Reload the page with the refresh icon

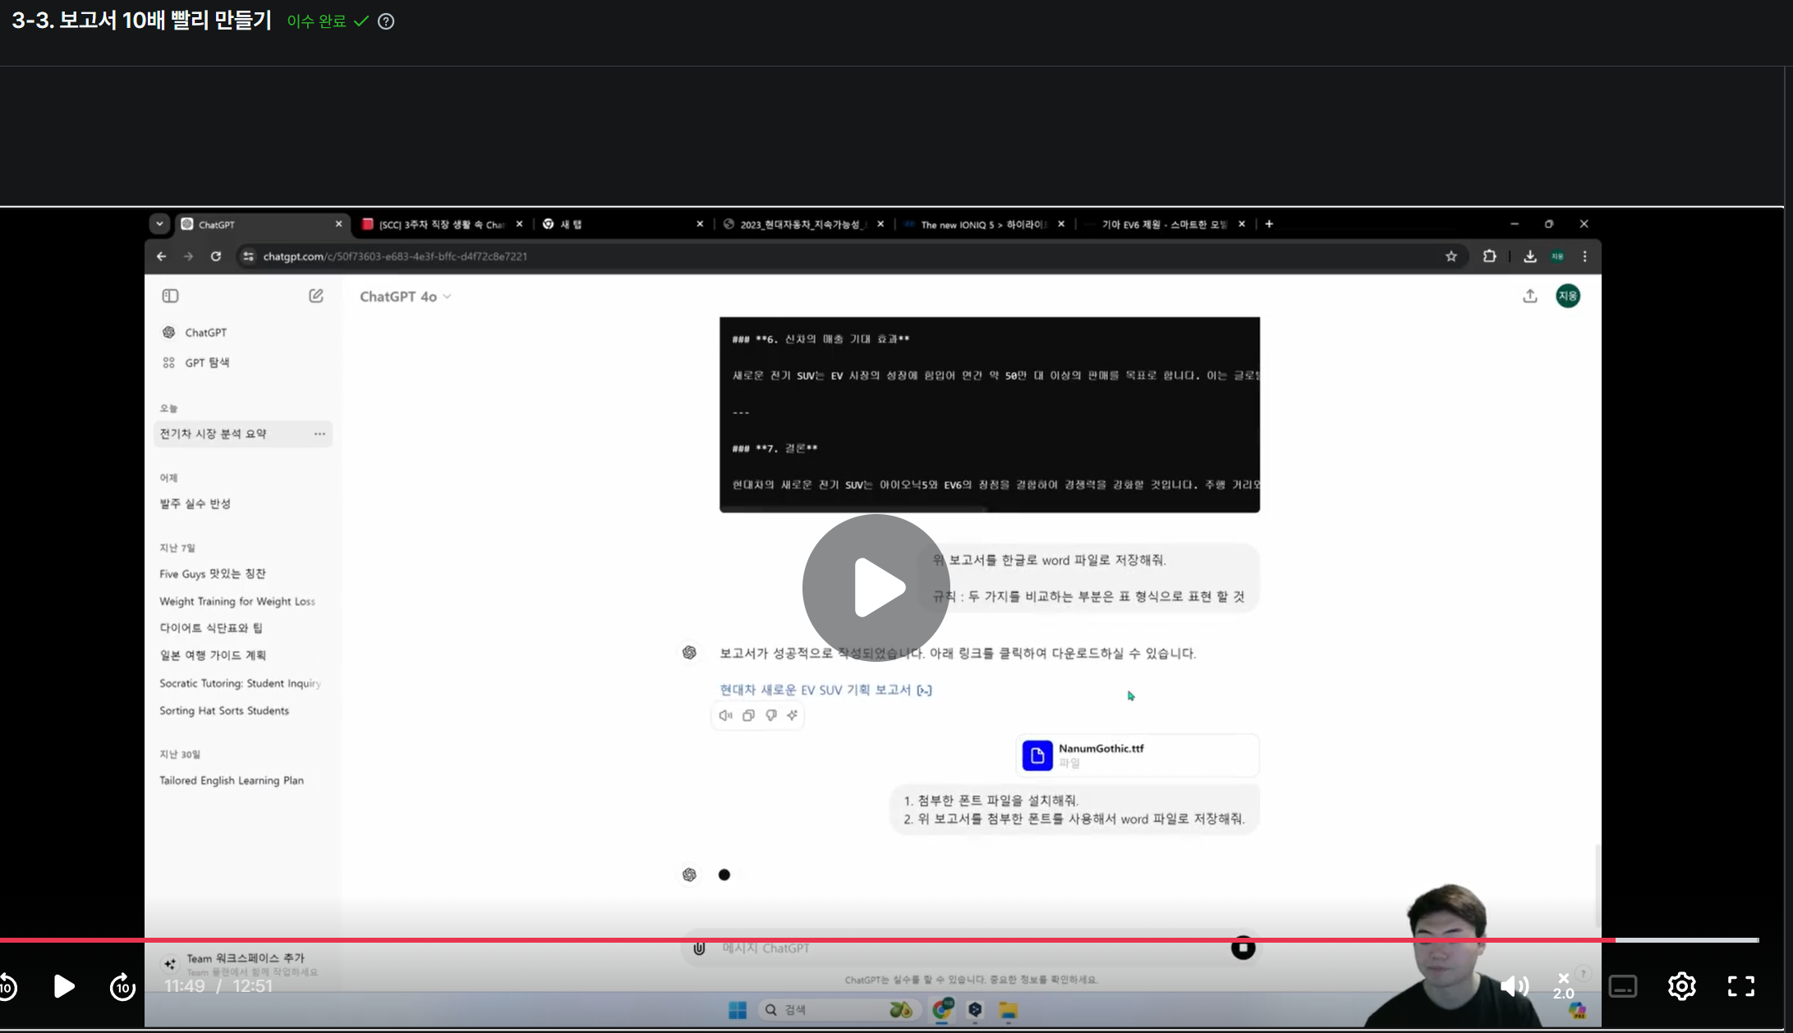[x=216, y=256]
